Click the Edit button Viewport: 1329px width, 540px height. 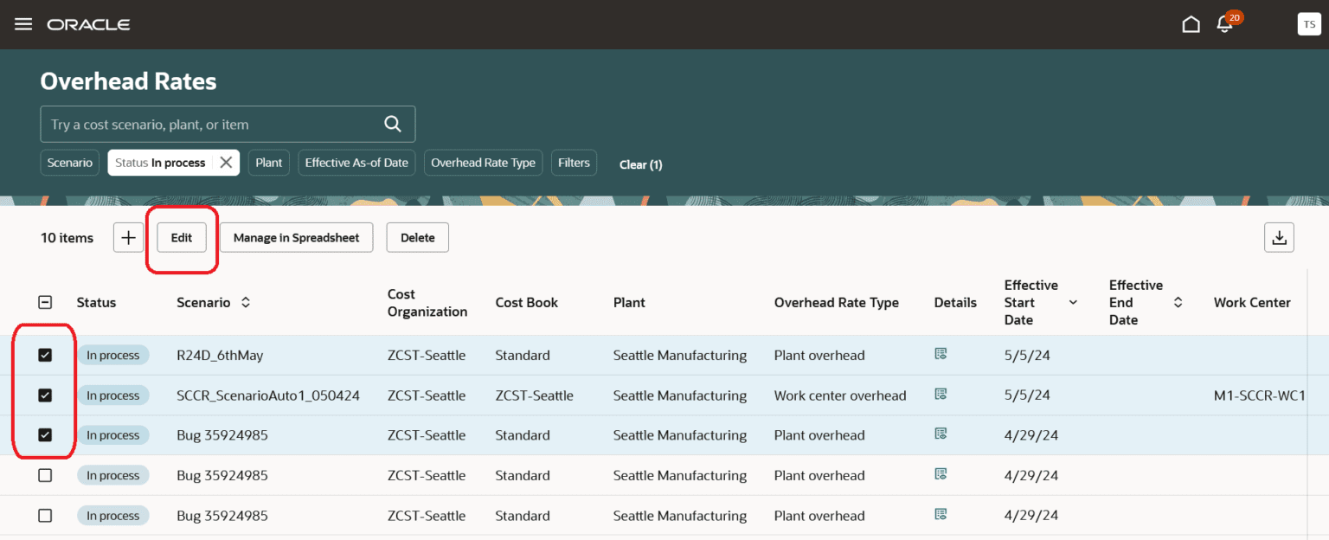pos(182,237)
